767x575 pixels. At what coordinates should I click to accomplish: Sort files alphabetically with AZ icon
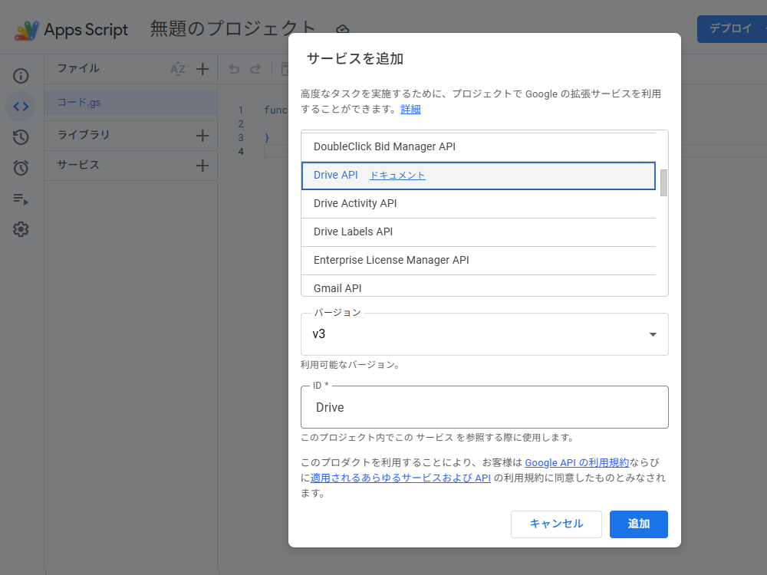pyautogui.click(x=178, y=70)
